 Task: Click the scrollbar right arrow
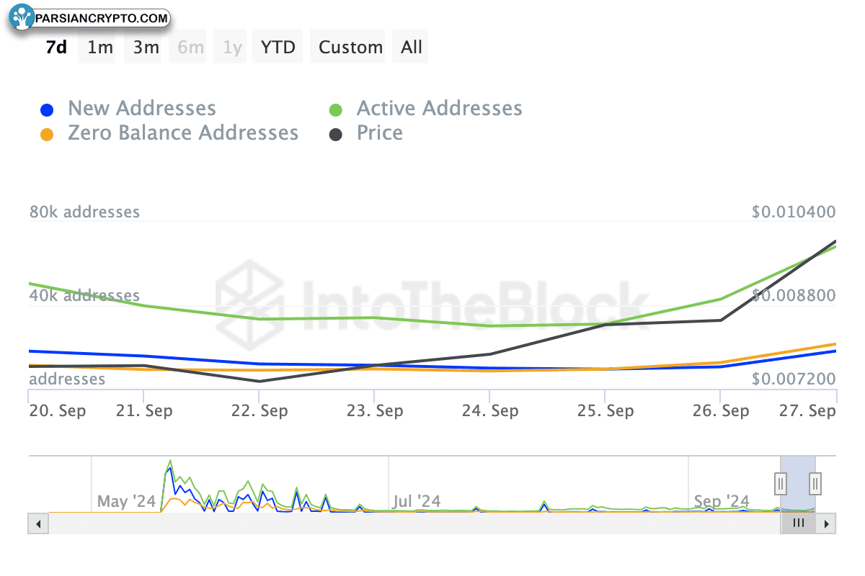826,523
